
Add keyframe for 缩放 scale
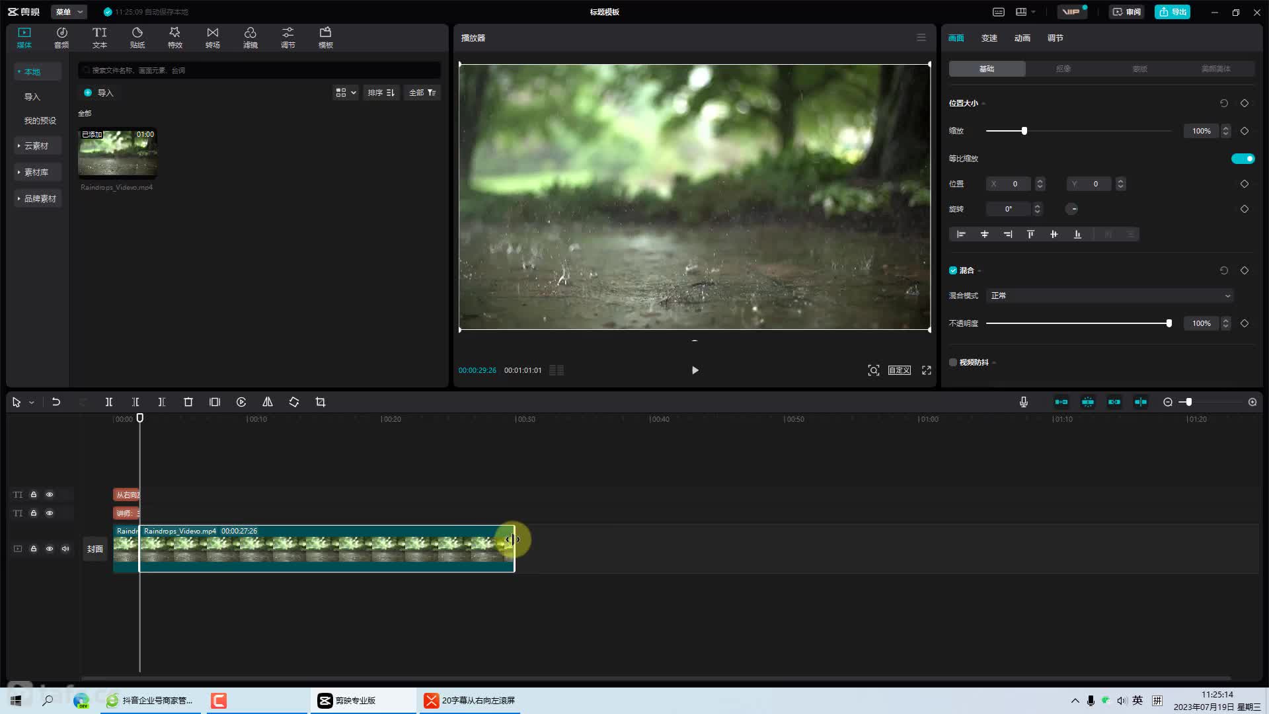point(1245,131)
